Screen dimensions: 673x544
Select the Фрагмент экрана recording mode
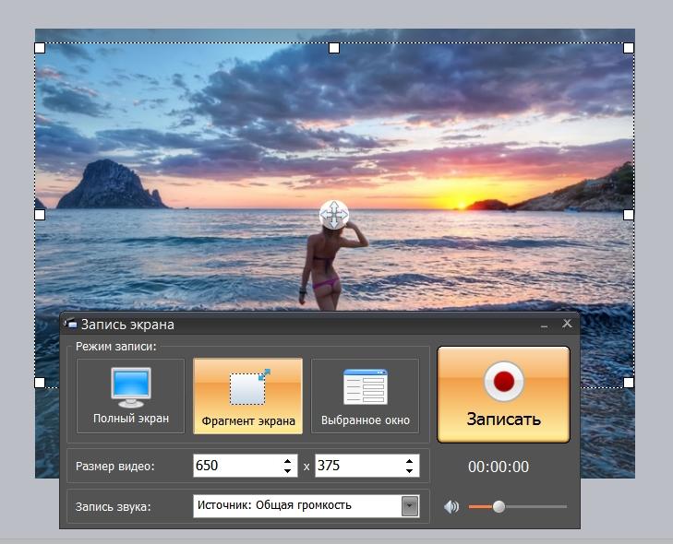[x=248, y=396]
